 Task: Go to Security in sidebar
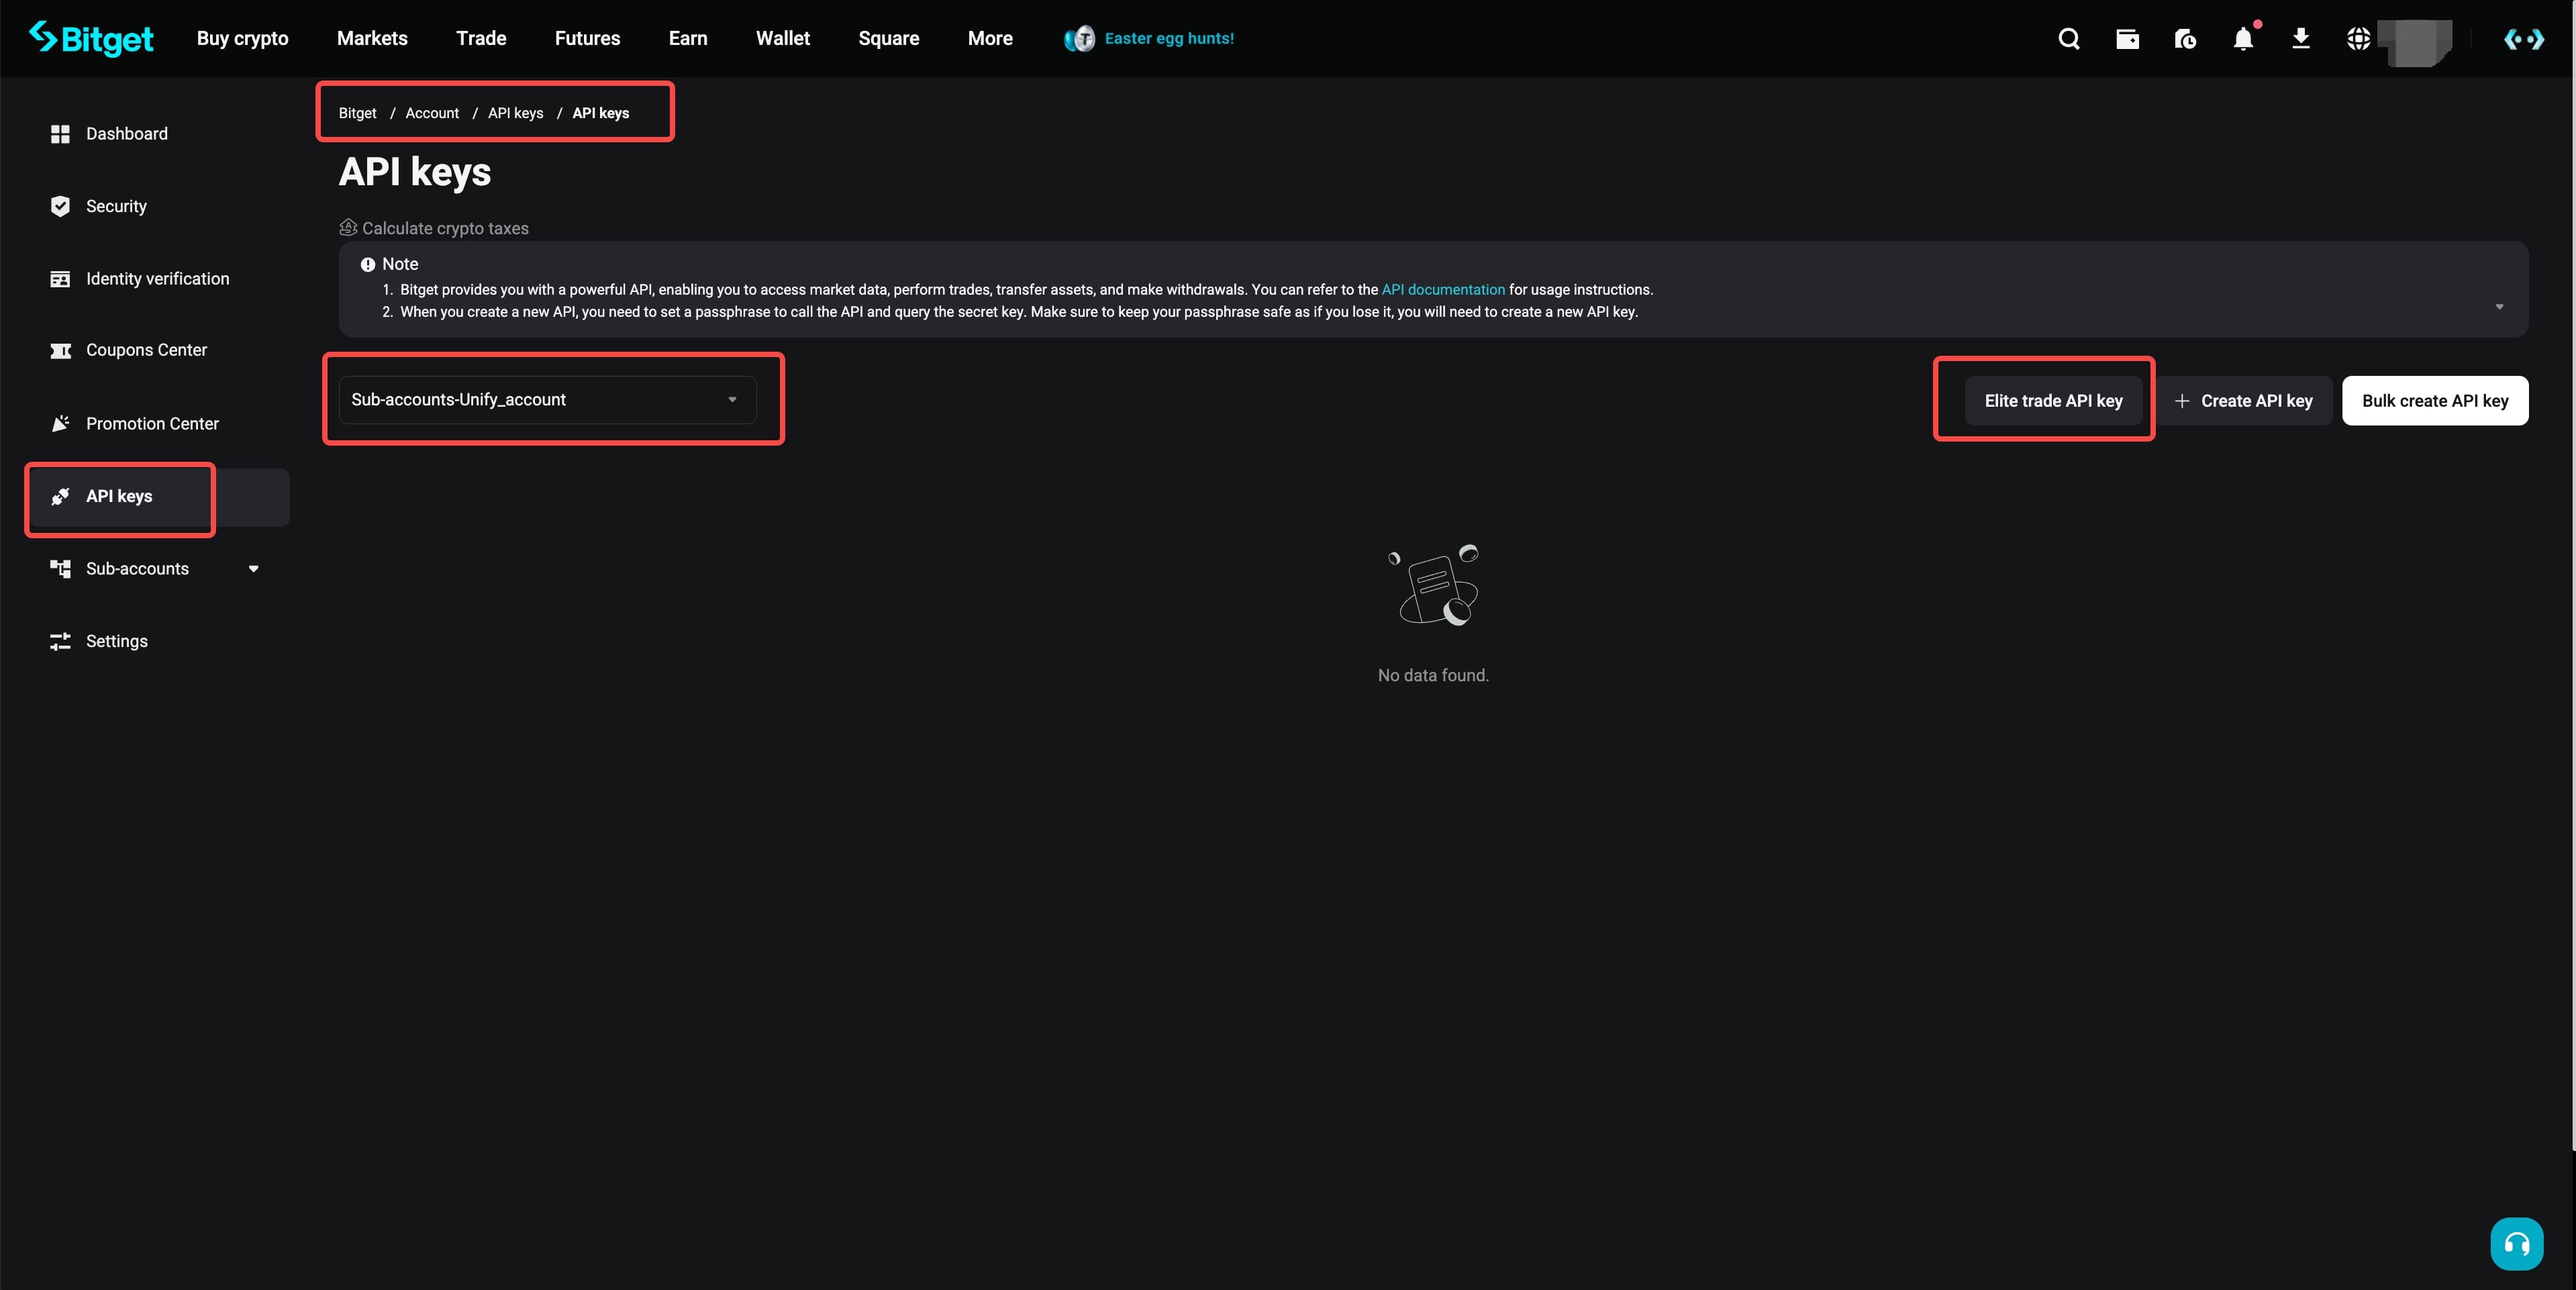(116, 206)
